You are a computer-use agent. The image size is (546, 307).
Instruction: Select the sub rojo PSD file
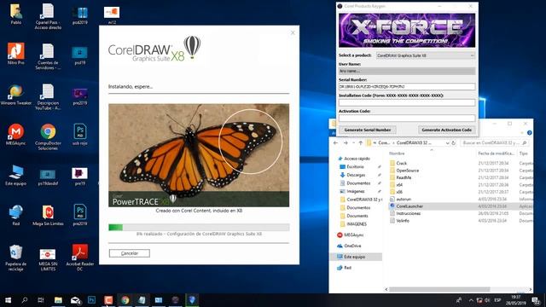pyautogui.click(x=79, y=135)
